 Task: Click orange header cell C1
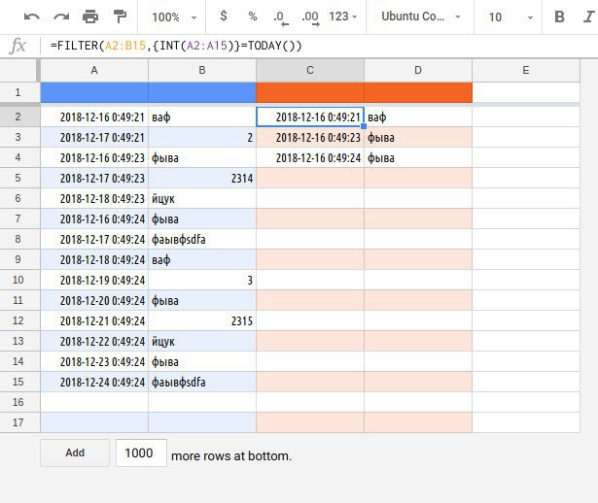(x=310, y=92)
